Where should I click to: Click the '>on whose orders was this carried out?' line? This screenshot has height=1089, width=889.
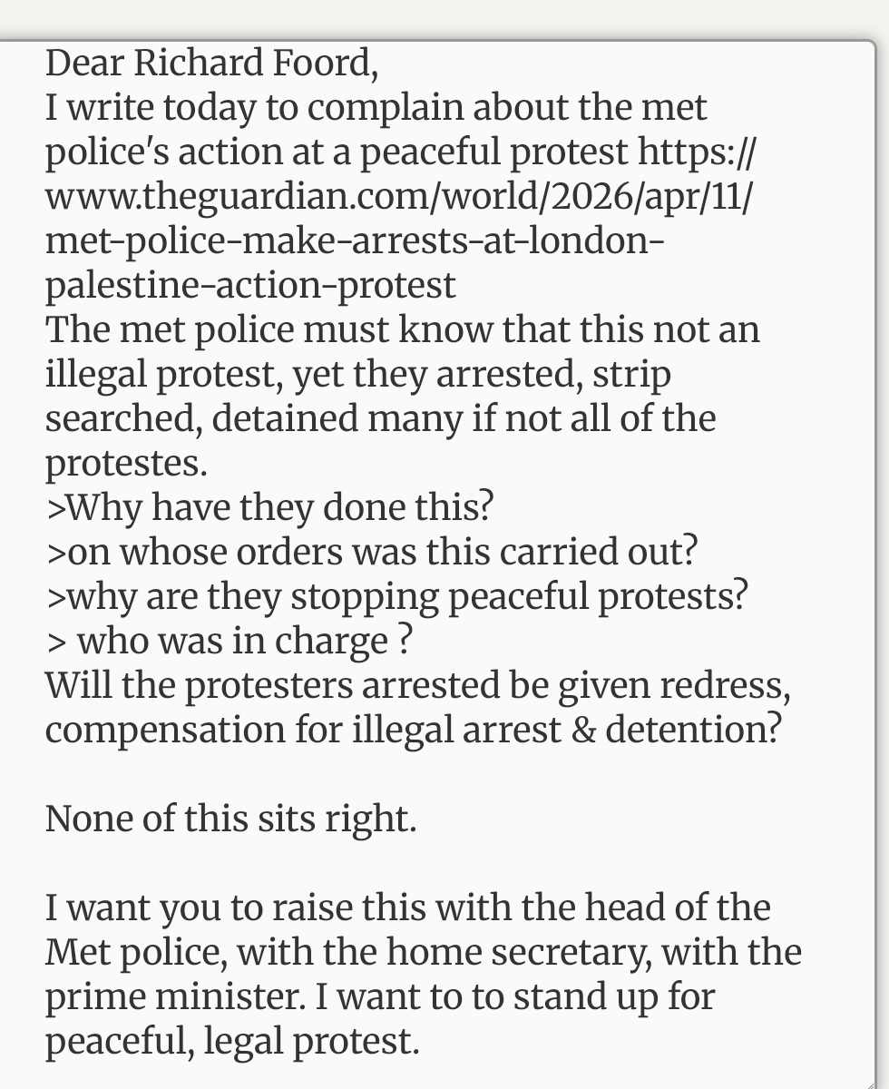tap(371, 553)
